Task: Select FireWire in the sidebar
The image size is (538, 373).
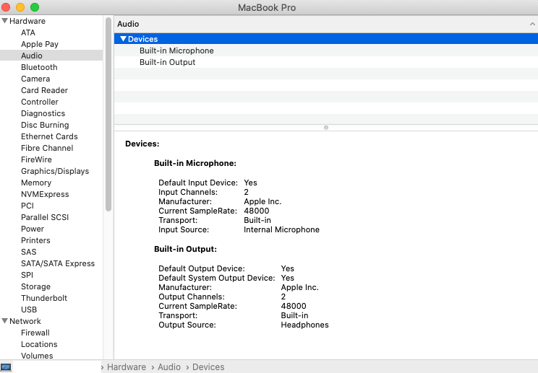Action: tap(36, 159)
